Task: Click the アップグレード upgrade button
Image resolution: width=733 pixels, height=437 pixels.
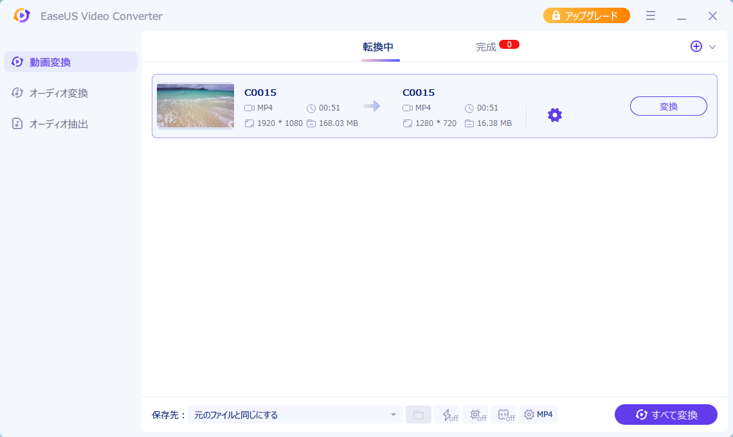Action: pyautogui.click(x=586, y=16)
